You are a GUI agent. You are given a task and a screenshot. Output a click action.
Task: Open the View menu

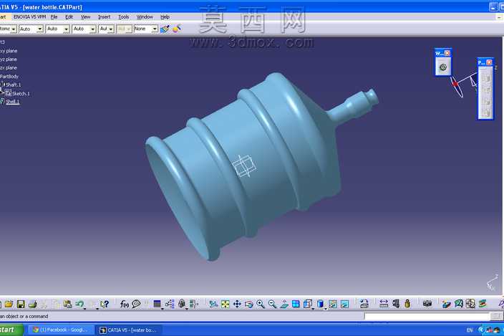(85, 16)
